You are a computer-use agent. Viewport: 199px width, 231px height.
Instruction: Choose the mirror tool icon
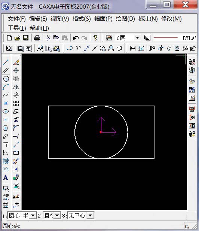[x=16, y=87]
